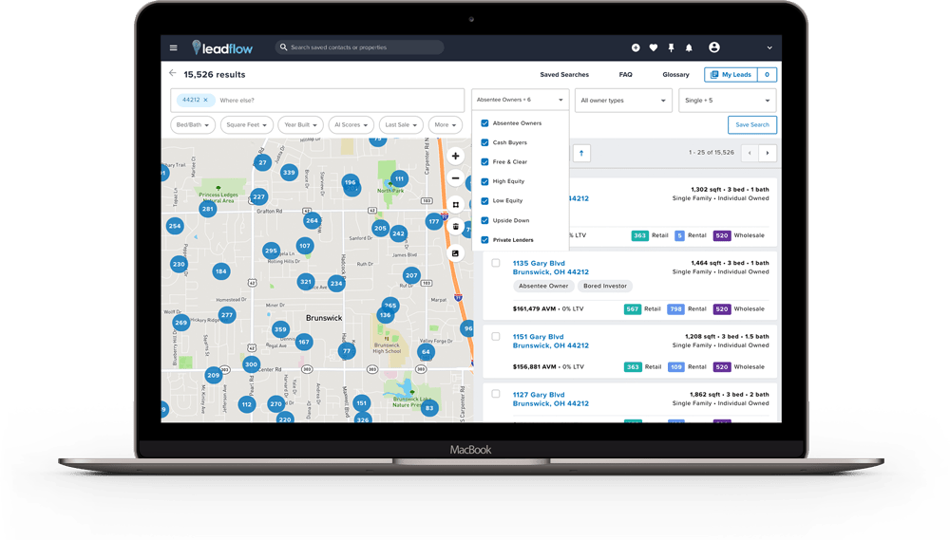Zoom out on the map

click(456, 178)
